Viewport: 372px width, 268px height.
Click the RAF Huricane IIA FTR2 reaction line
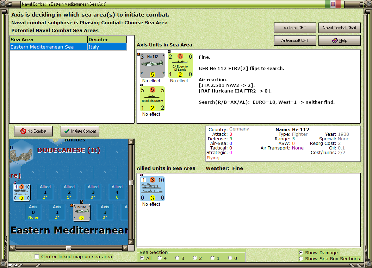(x=235, y=91)
